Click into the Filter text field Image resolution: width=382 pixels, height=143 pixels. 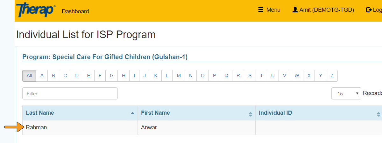point(70,93)
